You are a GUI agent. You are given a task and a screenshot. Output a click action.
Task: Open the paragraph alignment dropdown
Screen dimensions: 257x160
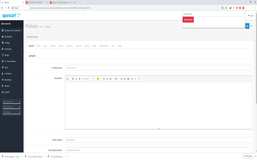coord(111,79)
